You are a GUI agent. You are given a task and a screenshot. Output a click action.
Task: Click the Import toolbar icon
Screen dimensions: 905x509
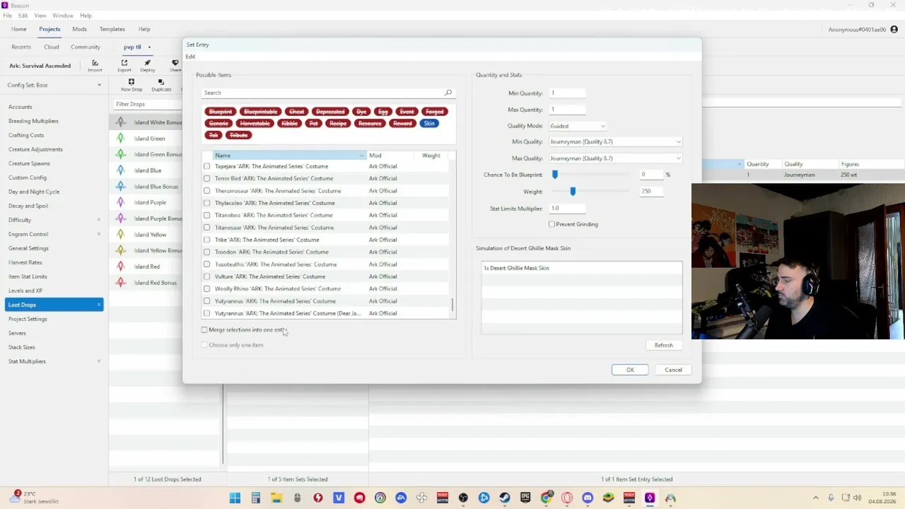[95, 63]
